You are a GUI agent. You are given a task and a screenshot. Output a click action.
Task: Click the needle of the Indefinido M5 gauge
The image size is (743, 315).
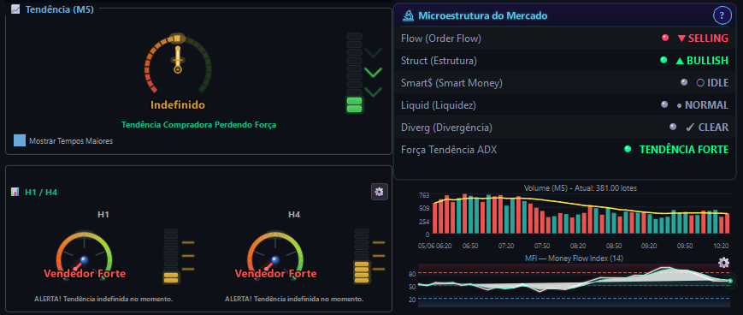click(x=178, y=59)
